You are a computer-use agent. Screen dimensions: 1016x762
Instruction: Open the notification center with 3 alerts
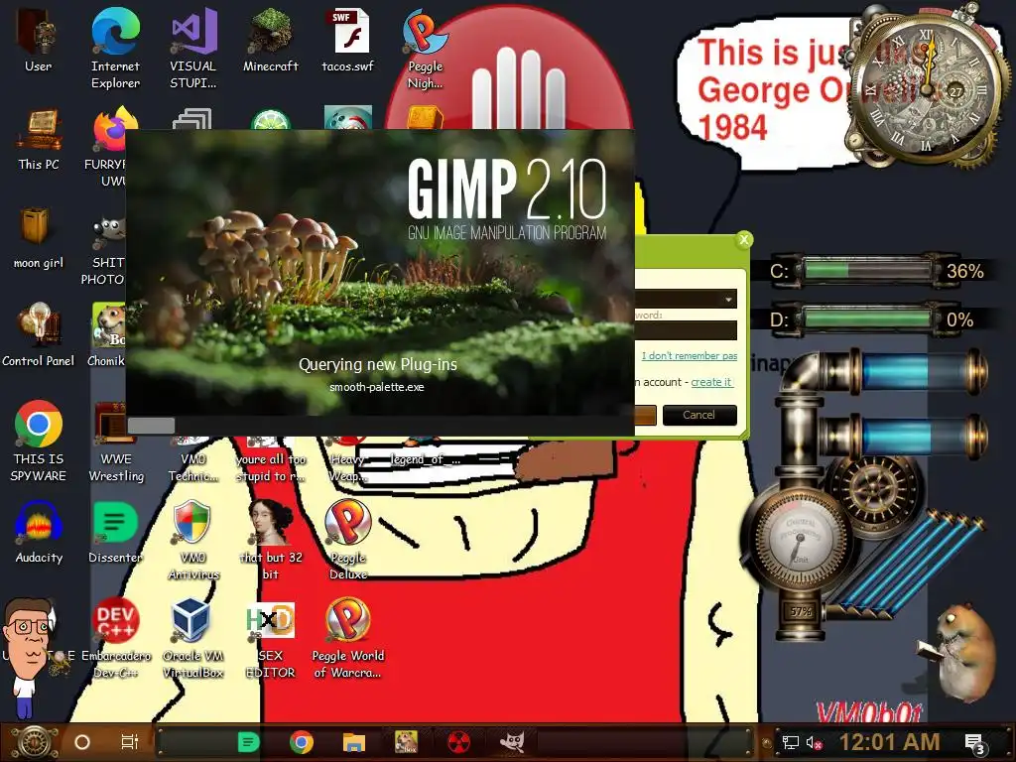pyautogui.click(x=975, y=744)
